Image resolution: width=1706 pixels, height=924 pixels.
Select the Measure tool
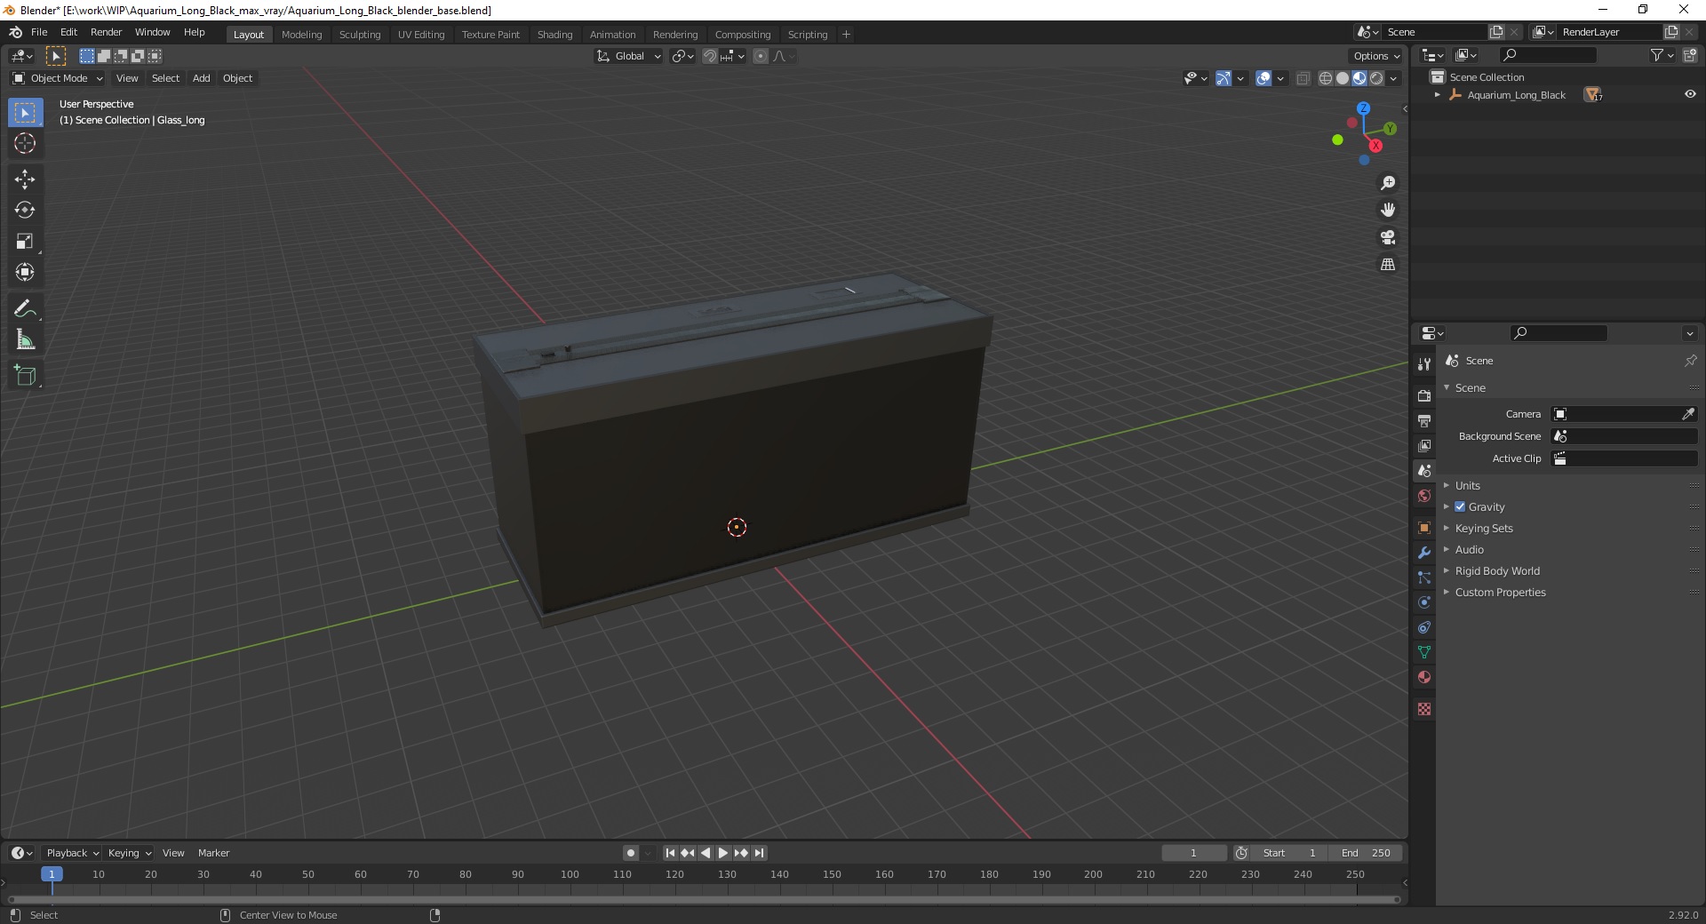(x=25, y=340)
